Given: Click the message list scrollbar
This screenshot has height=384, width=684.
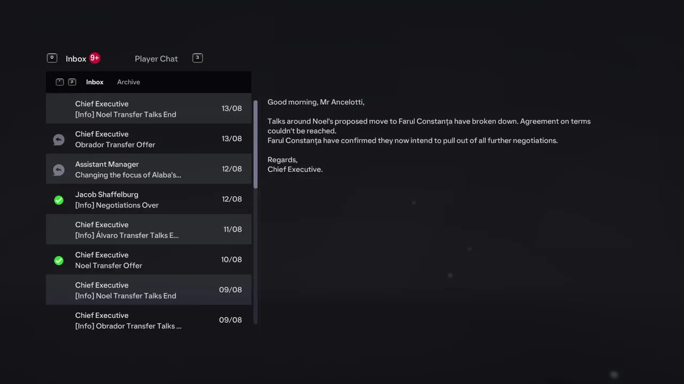Looking at the screenshot, I should point(255,144).
